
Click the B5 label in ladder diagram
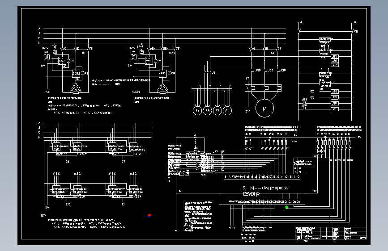pos(312,92)
